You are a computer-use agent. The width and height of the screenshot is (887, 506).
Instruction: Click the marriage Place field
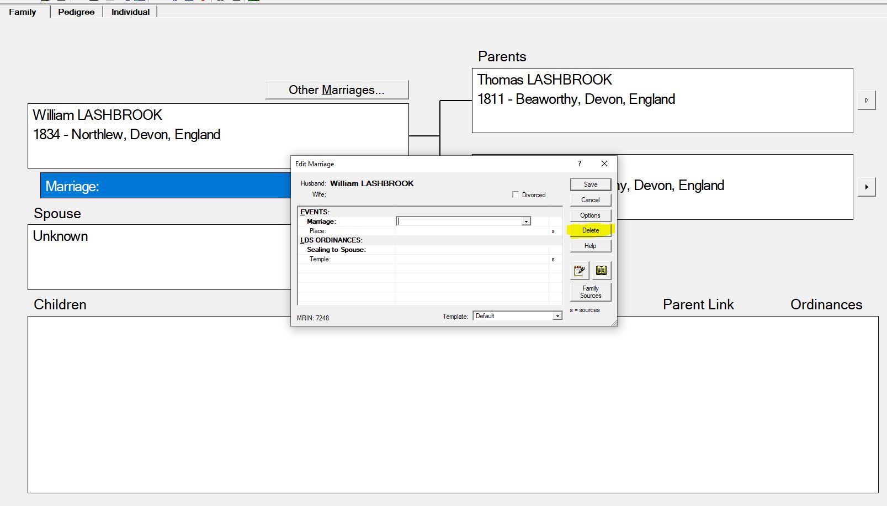(472, 231)
